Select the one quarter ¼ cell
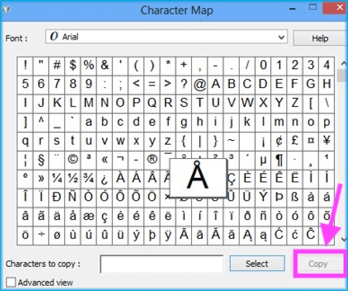 point(57,179)
